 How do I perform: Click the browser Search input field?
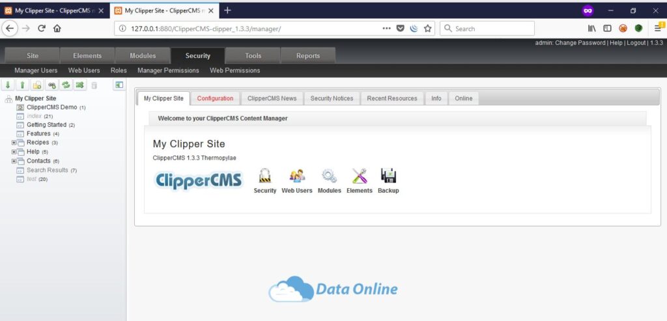pyautogui.click(x=487, y=29)
